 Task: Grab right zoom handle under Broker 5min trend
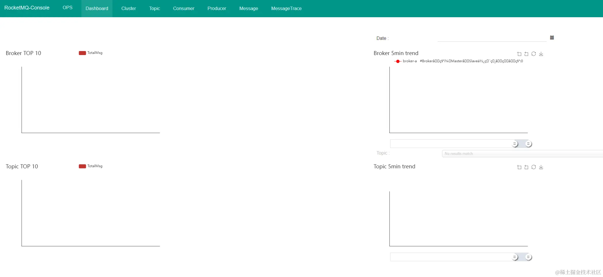coord(528,144)
